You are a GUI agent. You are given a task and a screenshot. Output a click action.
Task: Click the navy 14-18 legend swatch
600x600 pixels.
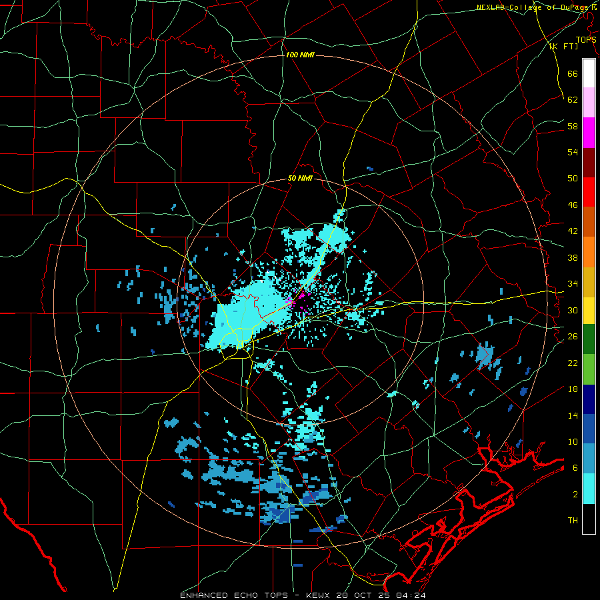589,399
